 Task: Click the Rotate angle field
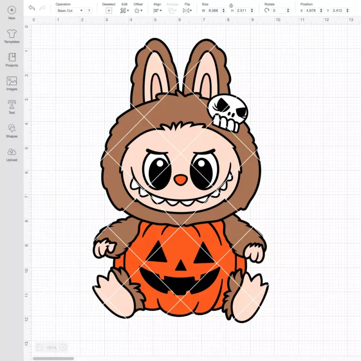click(278, 10)
